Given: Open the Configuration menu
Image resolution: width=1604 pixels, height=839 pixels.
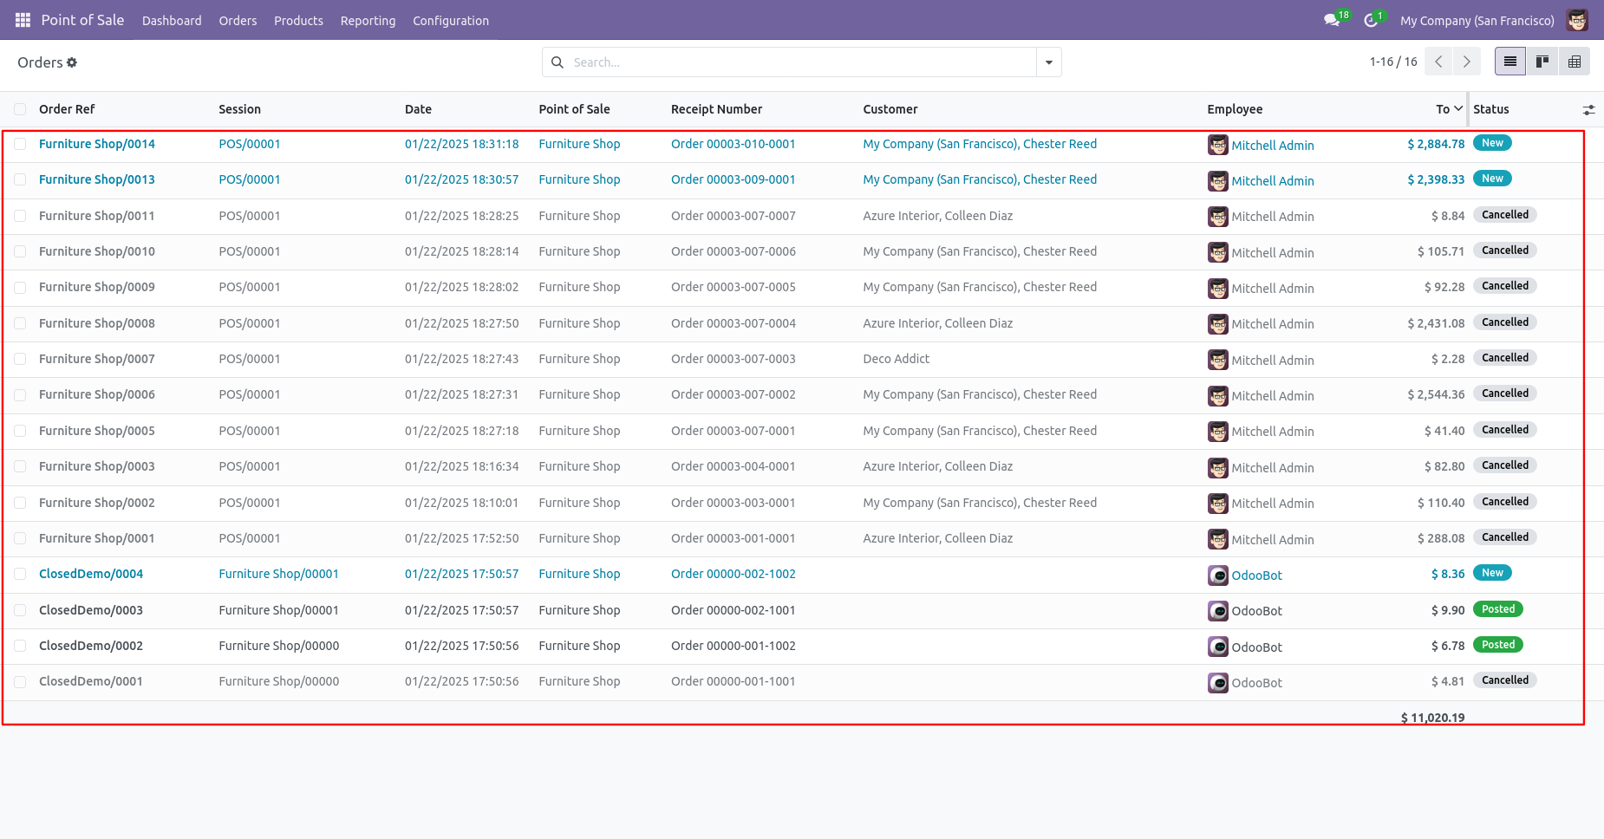Looking at the screenshot, I should coord(451,21).
